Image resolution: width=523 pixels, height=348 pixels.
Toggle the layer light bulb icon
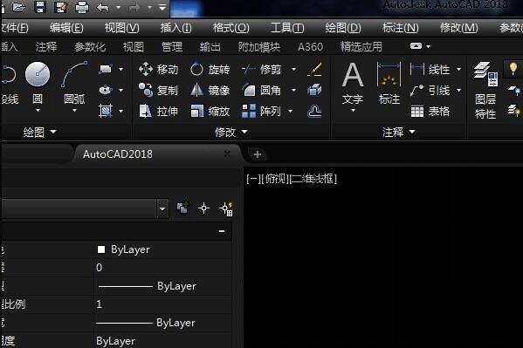[513, 69]
